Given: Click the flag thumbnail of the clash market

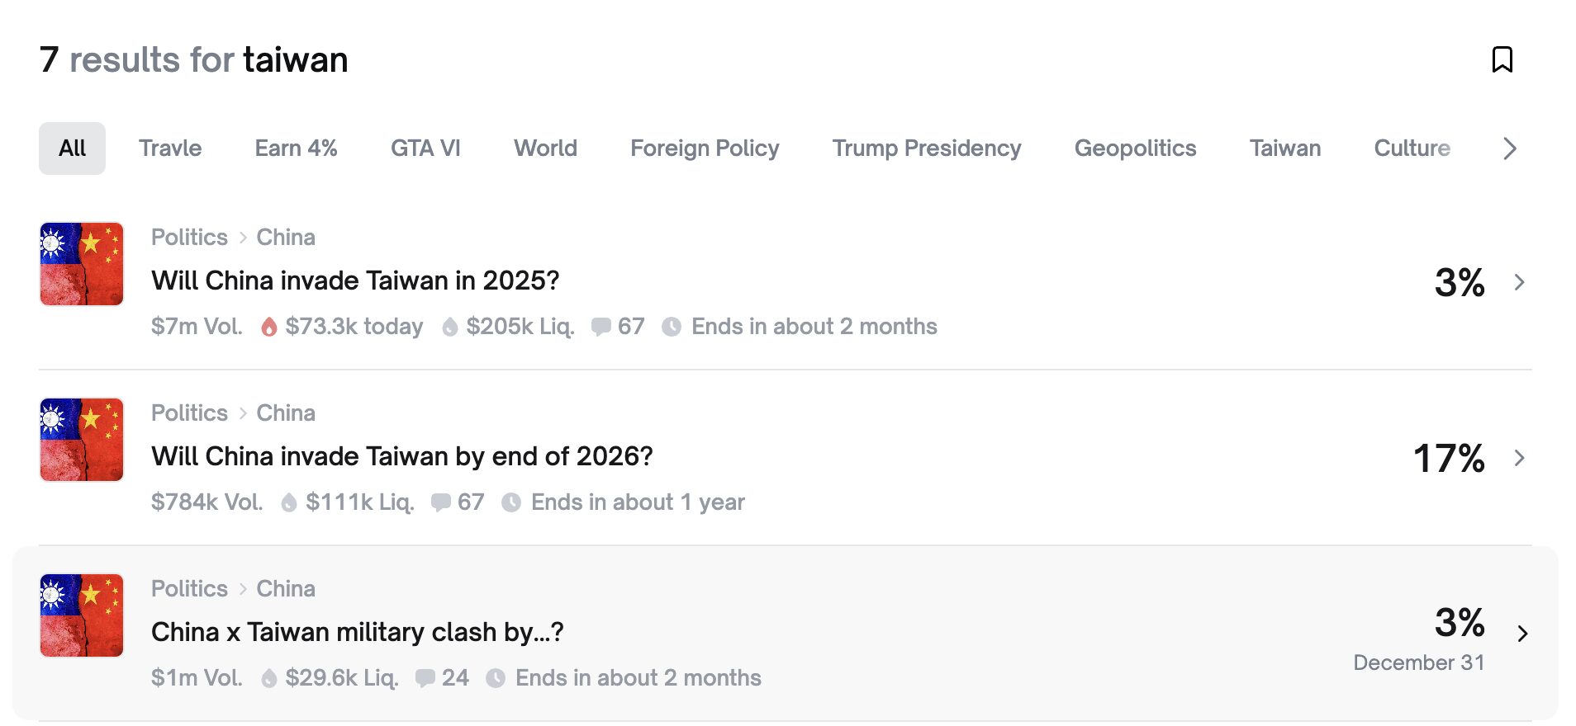Looking at the screenshot, I should click(x=80, y=615).
